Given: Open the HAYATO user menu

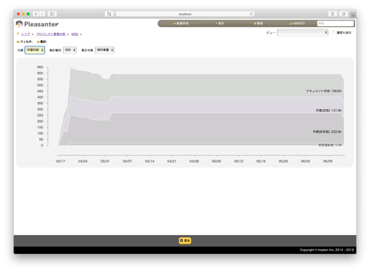Looking at the screenshot, I should (x=297, y=23).
